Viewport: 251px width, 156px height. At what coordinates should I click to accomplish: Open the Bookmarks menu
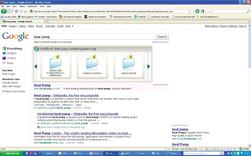(x=33, y=6)
